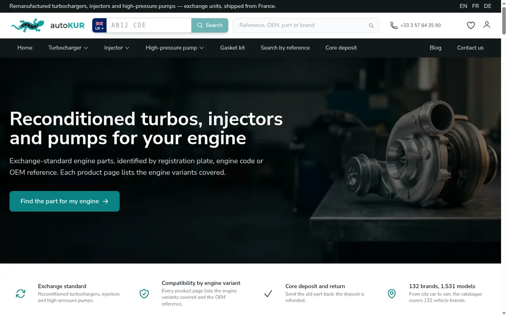Expand the High-pressure pump menu
The image size is (507, 317).
coord(174,48)
